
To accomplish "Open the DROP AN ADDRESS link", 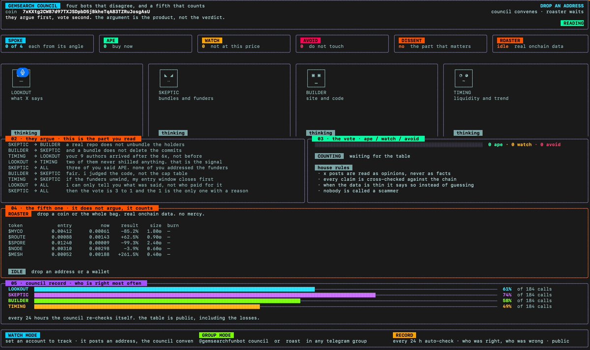I will click(562, 6).
